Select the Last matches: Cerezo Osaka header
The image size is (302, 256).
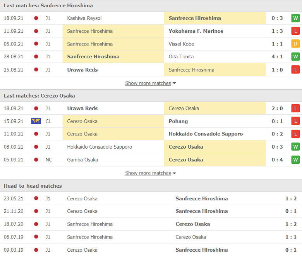39,96
